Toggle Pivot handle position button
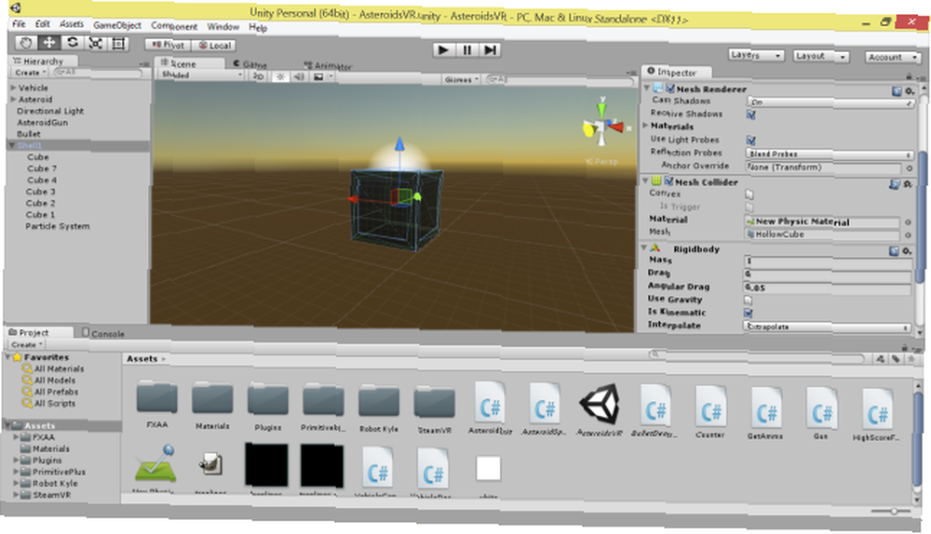Screen dimensions: 931x534 pos(168,45)
